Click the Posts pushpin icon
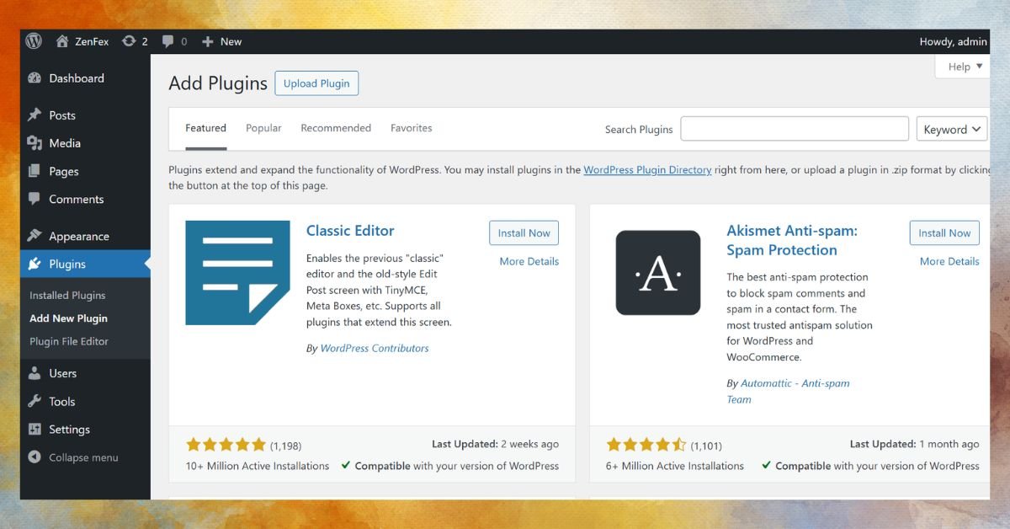 click(35, 115)
